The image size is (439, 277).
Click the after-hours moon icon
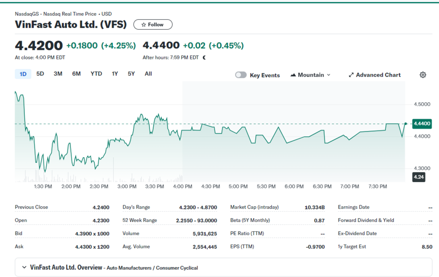[204, 57]
